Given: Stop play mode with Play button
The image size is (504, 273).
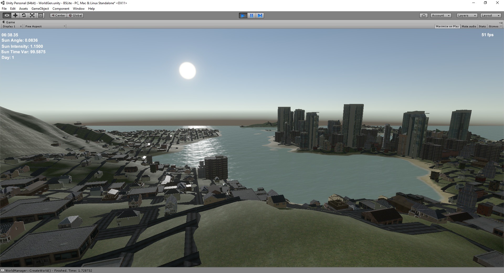Looking at the screenshot, I should click(x=243, y=15).
